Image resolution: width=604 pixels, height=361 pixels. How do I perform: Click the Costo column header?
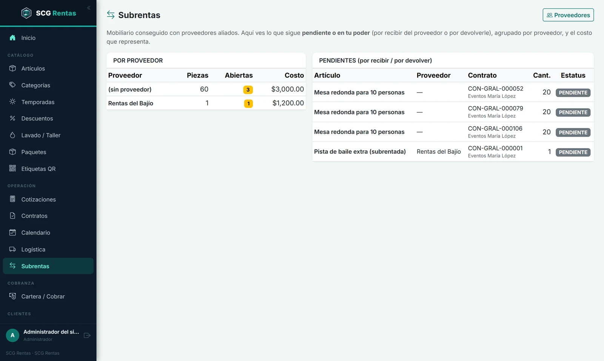point(294,76)
